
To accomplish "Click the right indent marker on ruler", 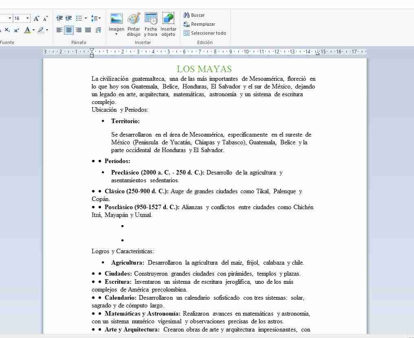I will click(317, 53).
